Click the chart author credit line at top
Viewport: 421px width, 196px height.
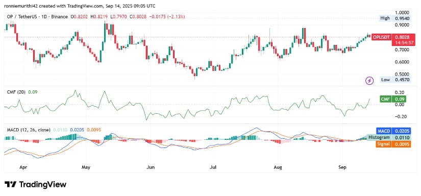coord(80,6)
